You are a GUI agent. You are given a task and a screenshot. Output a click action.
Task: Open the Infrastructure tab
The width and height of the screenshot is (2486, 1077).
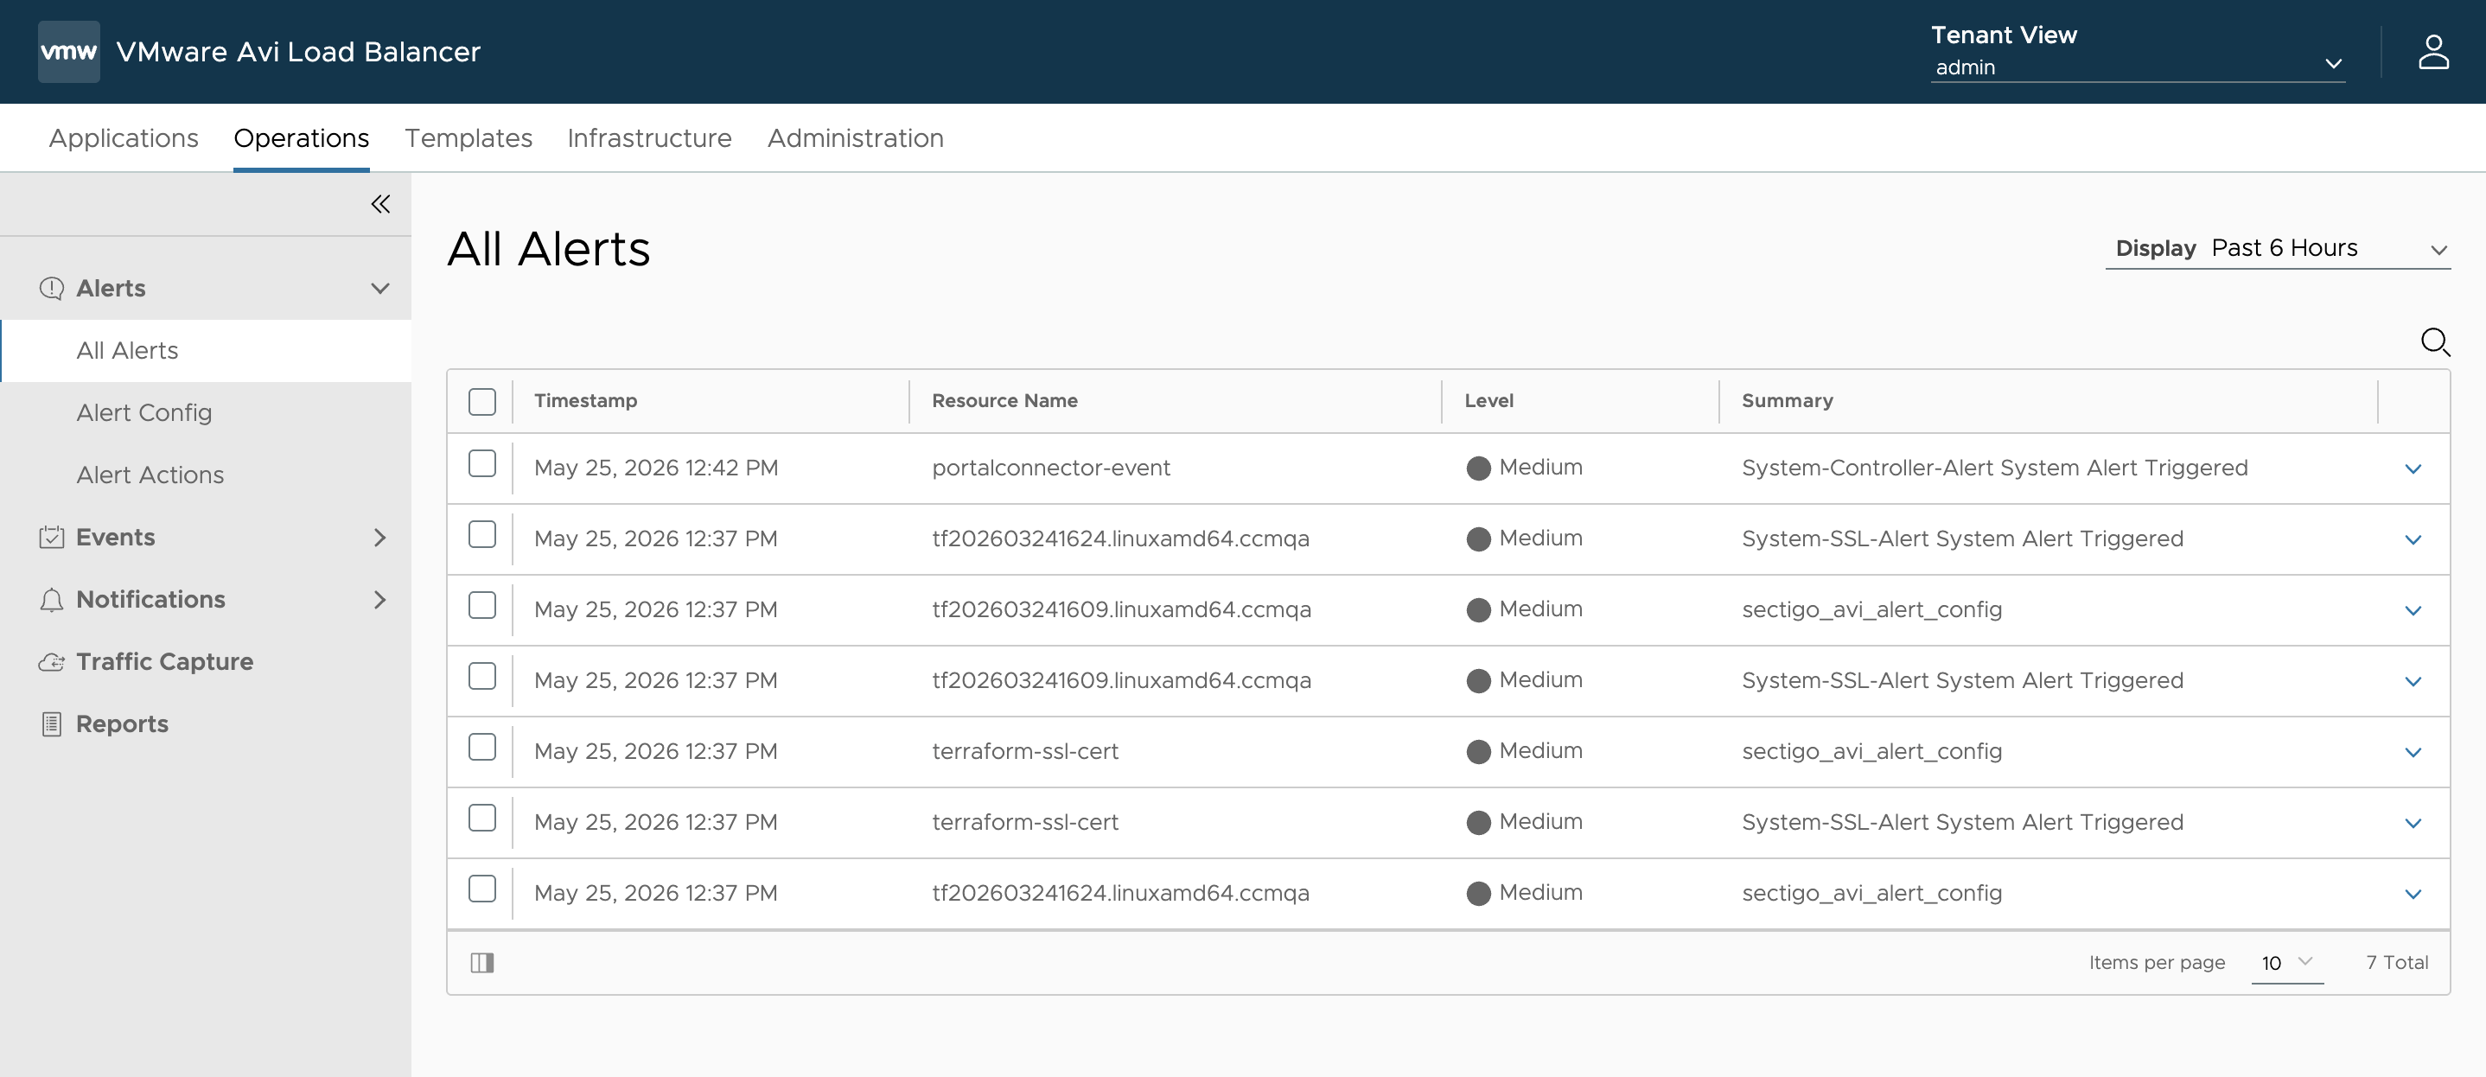(x=649, y=138)
